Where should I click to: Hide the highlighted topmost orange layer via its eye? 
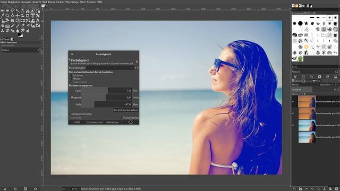[293, 101]
